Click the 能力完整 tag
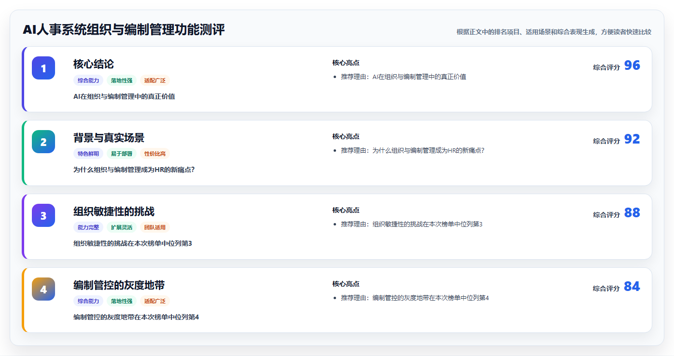The image size is (674, 356). [x=88, y=228]
